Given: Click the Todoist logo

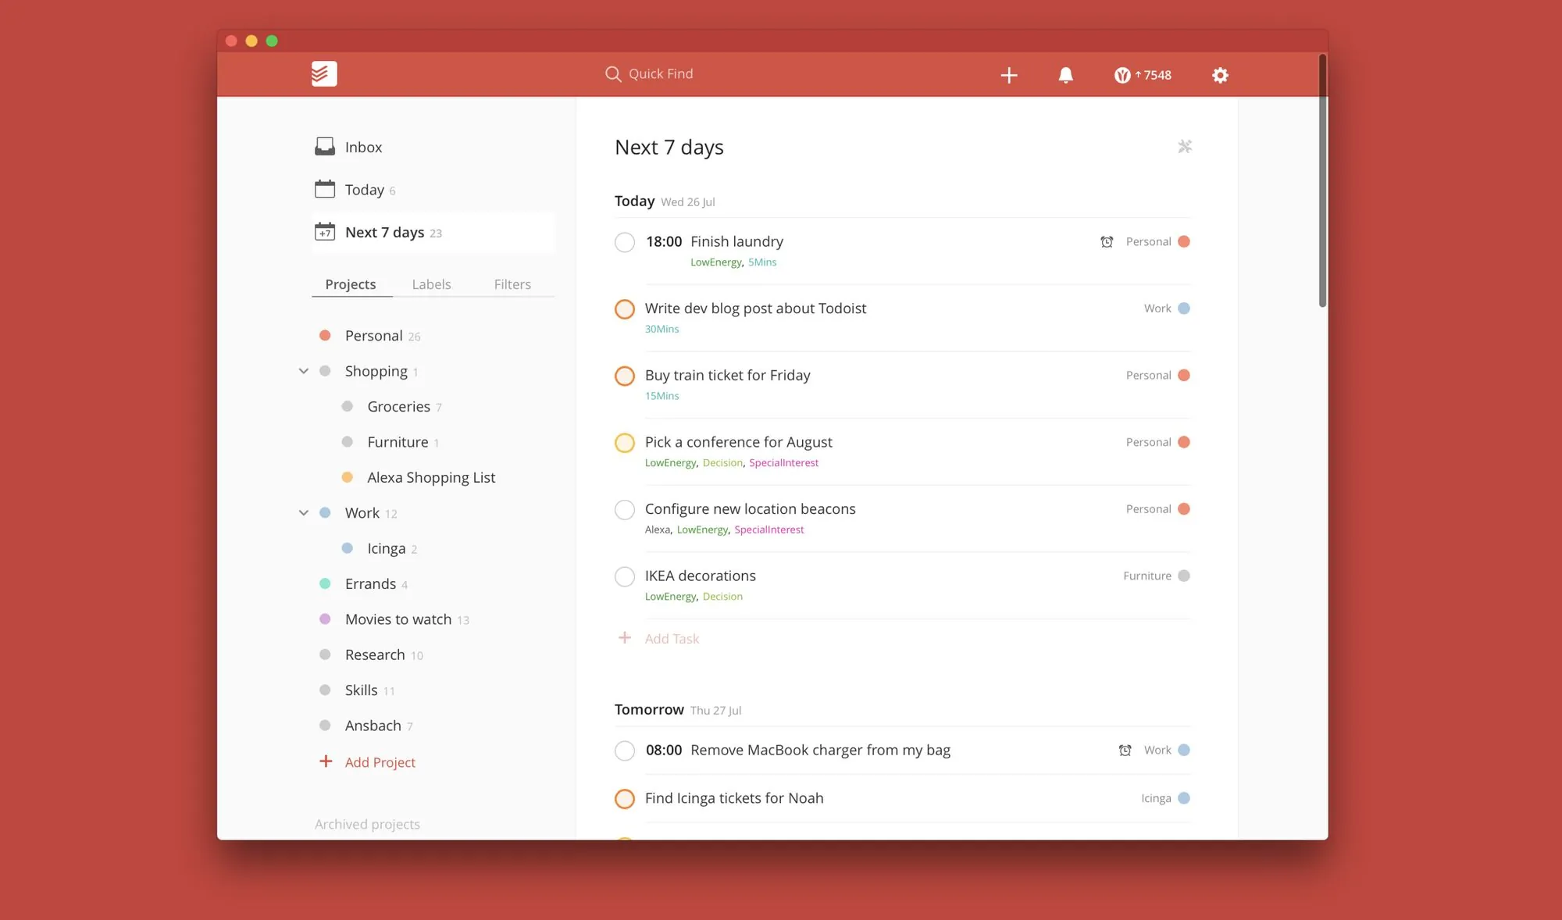Looking at the screenshot, I should [323, 73].
